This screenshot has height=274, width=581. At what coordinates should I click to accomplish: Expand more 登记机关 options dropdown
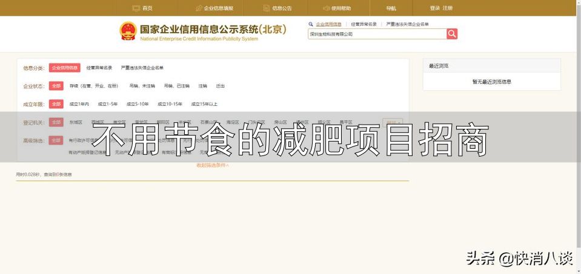pos(393,122)
